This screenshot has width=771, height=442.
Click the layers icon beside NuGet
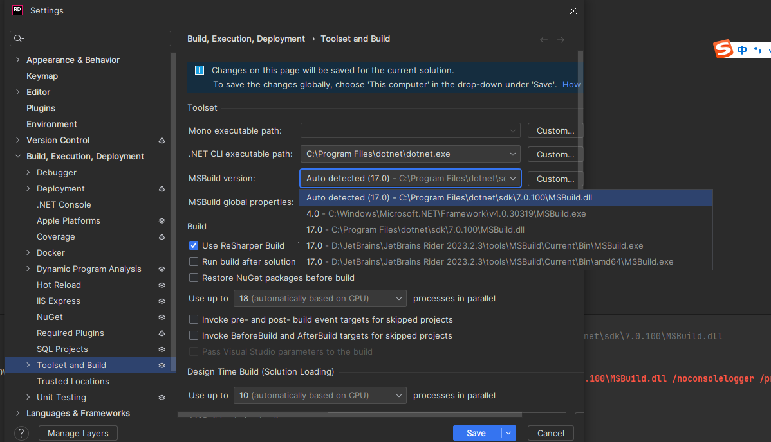tap(162, 317)
